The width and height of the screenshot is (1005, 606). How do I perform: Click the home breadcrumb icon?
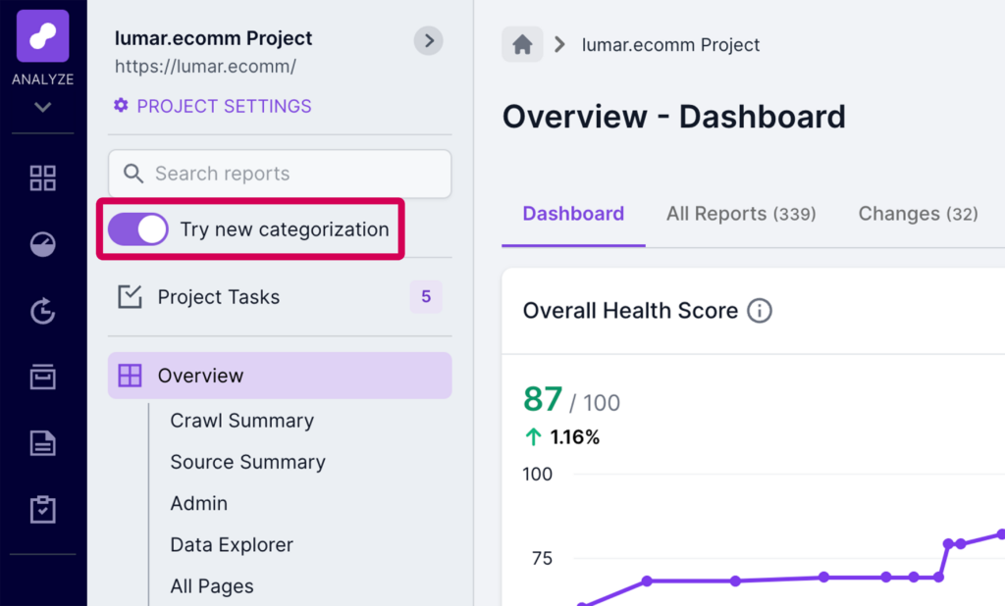(522, 44)
